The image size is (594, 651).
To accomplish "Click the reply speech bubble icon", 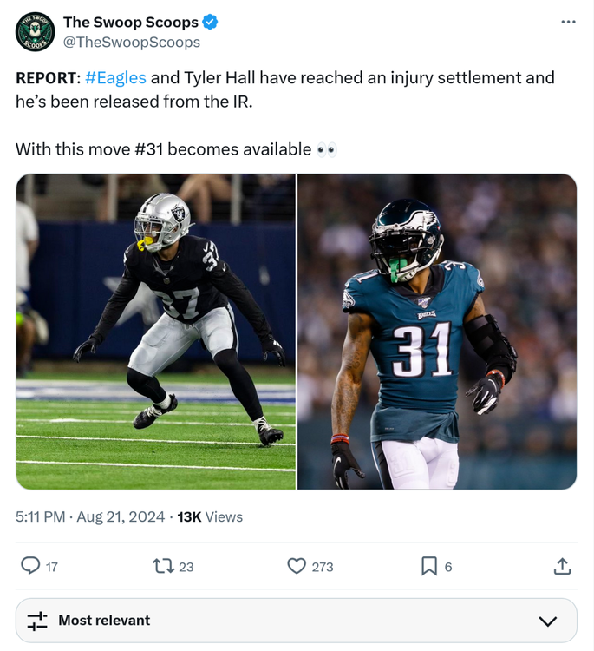I will tap(30, 566).
